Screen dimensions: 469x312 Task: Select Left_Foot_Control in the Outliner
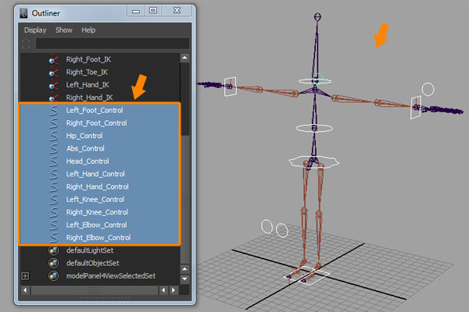(95, 111)
